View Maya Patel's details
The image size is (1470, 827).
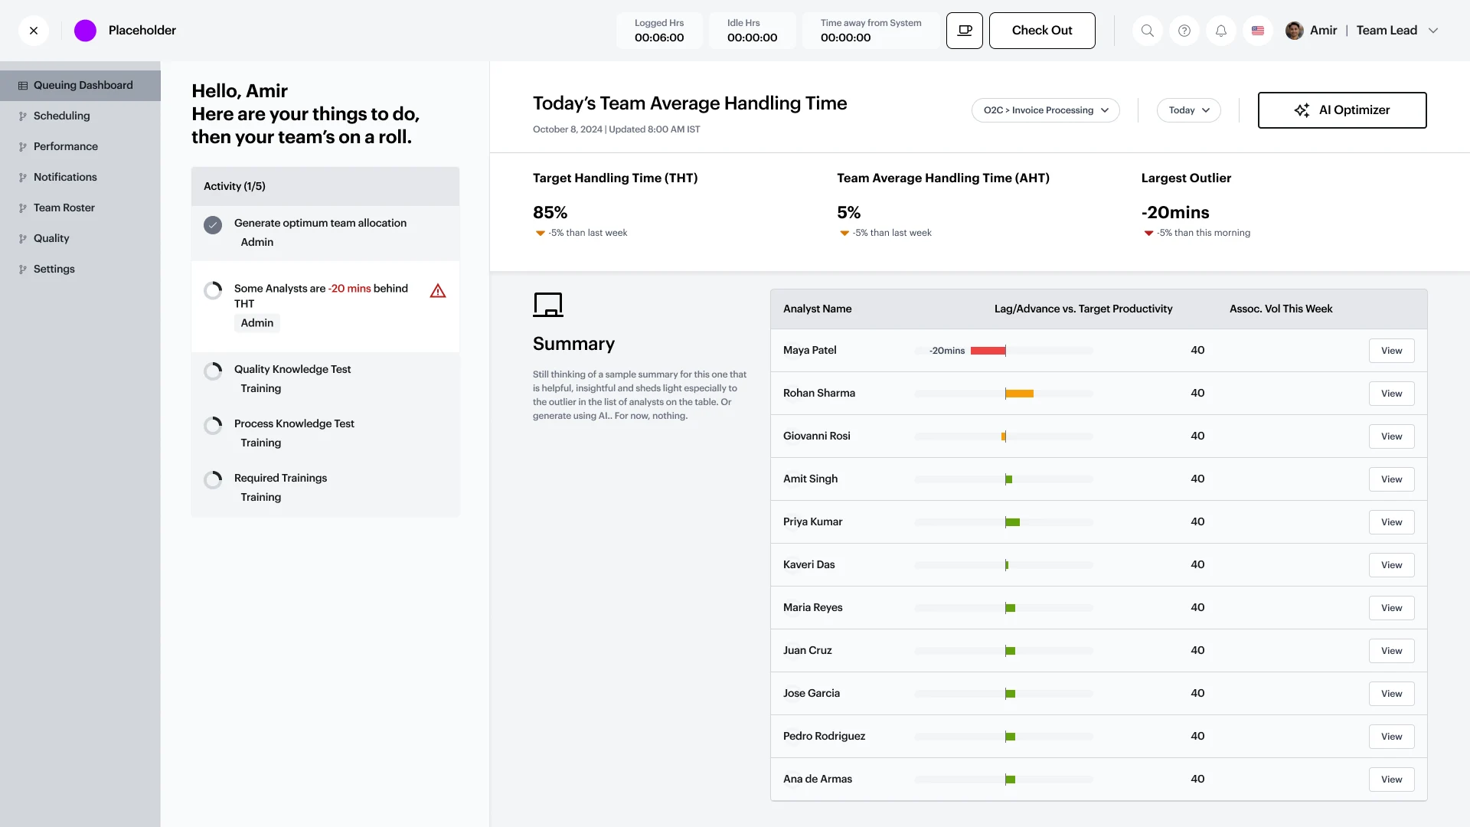click(x=1392, y=351)
